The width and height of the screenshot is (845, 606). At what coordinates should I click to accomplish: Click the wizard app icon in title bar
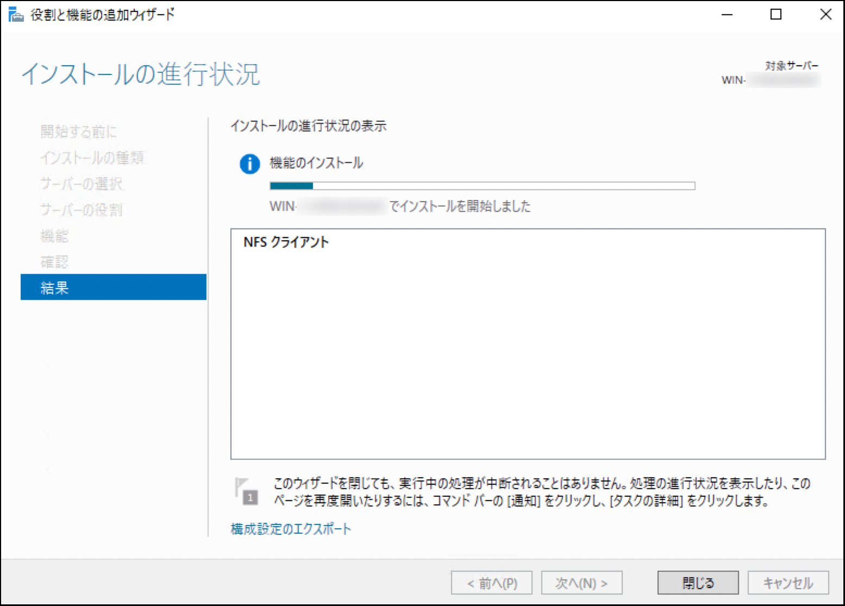point(16,15)
